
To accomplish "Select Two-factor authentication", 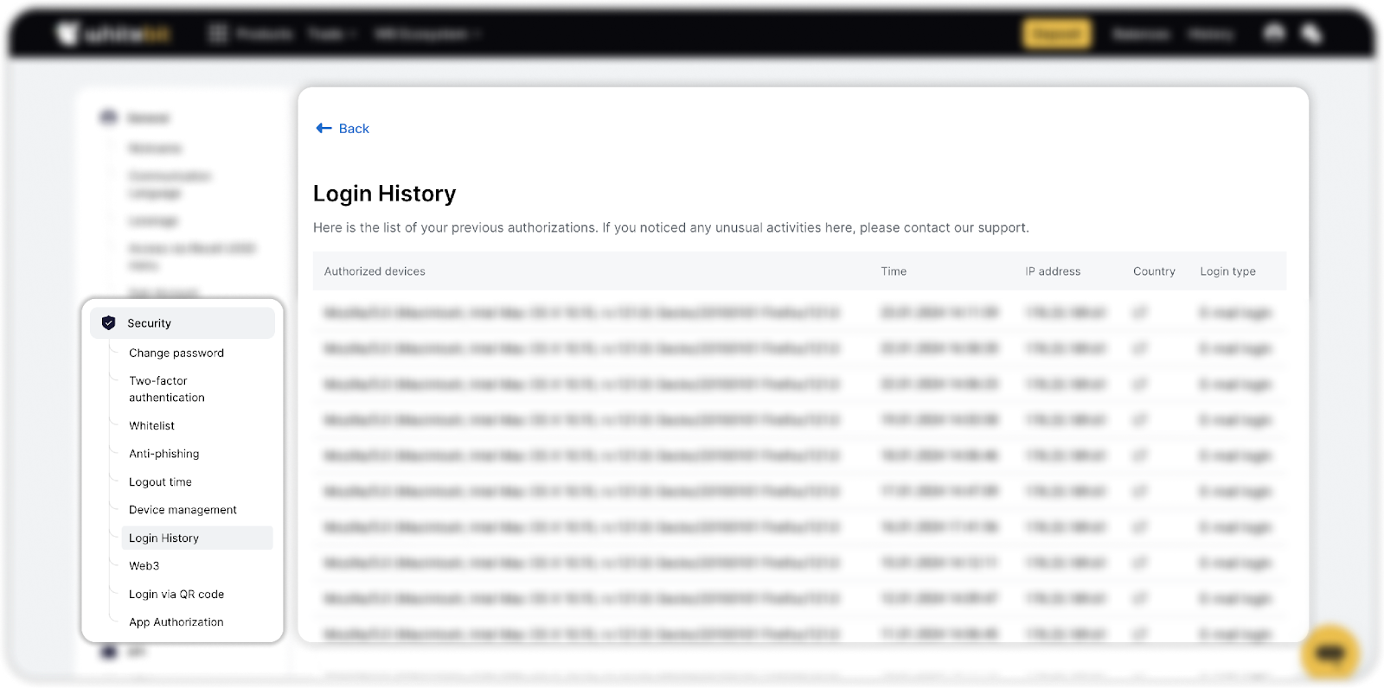I will point(167,389).
